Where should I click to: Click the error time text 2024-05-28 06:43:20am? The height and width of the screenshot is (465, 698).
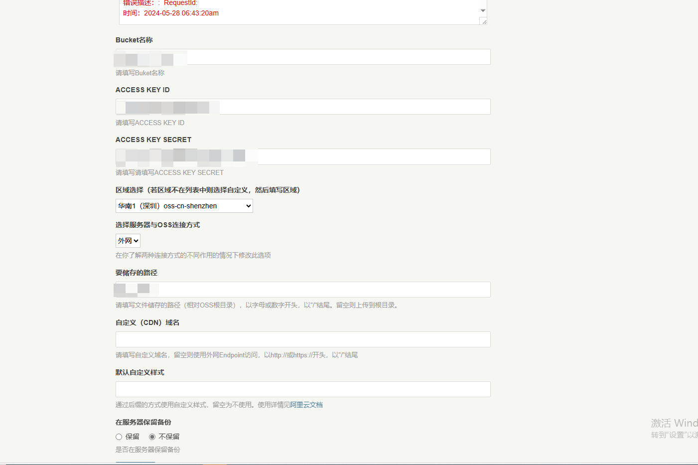[181, 13]
